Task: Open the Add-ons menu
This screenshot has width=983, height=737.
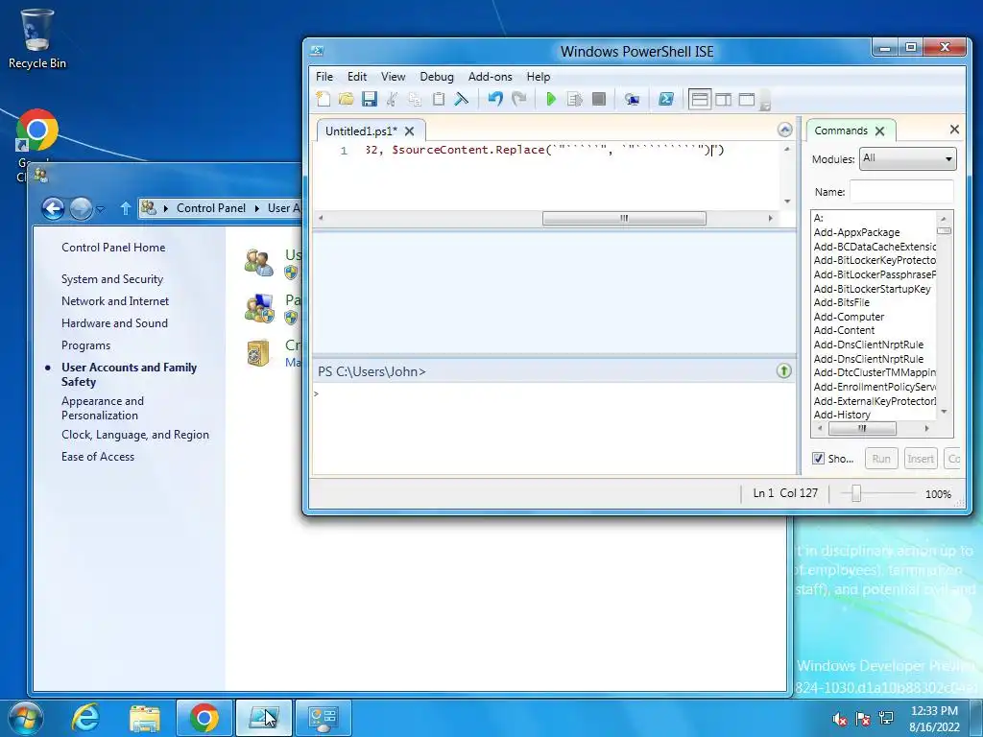Action: coord(490,77)
